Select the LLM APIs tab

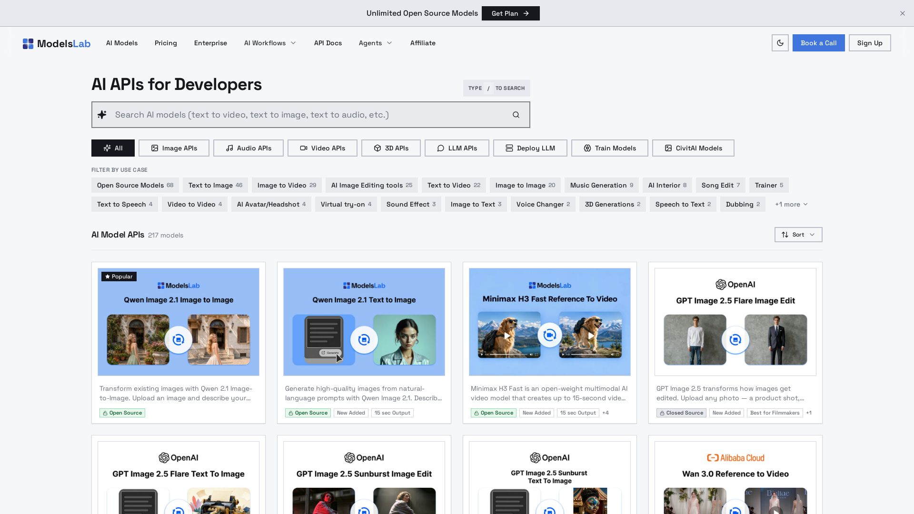(457, 148)
